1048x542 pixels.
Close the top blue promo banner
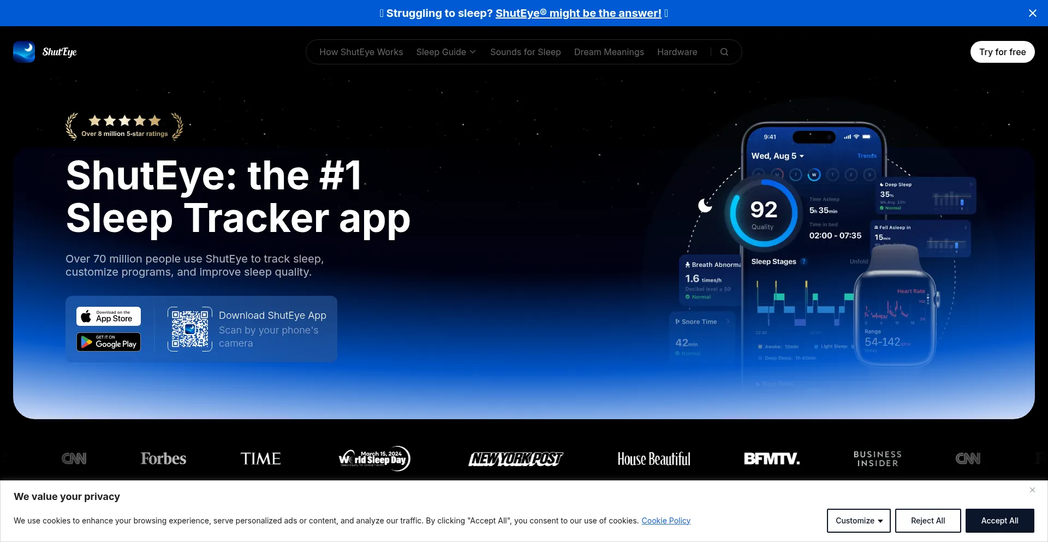tap(1032, 13)
